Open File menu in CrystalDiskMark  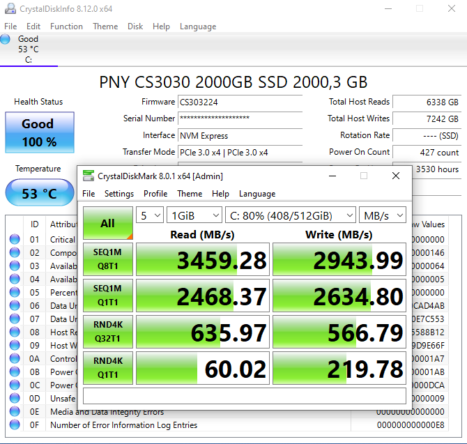[x=89, y=194]
